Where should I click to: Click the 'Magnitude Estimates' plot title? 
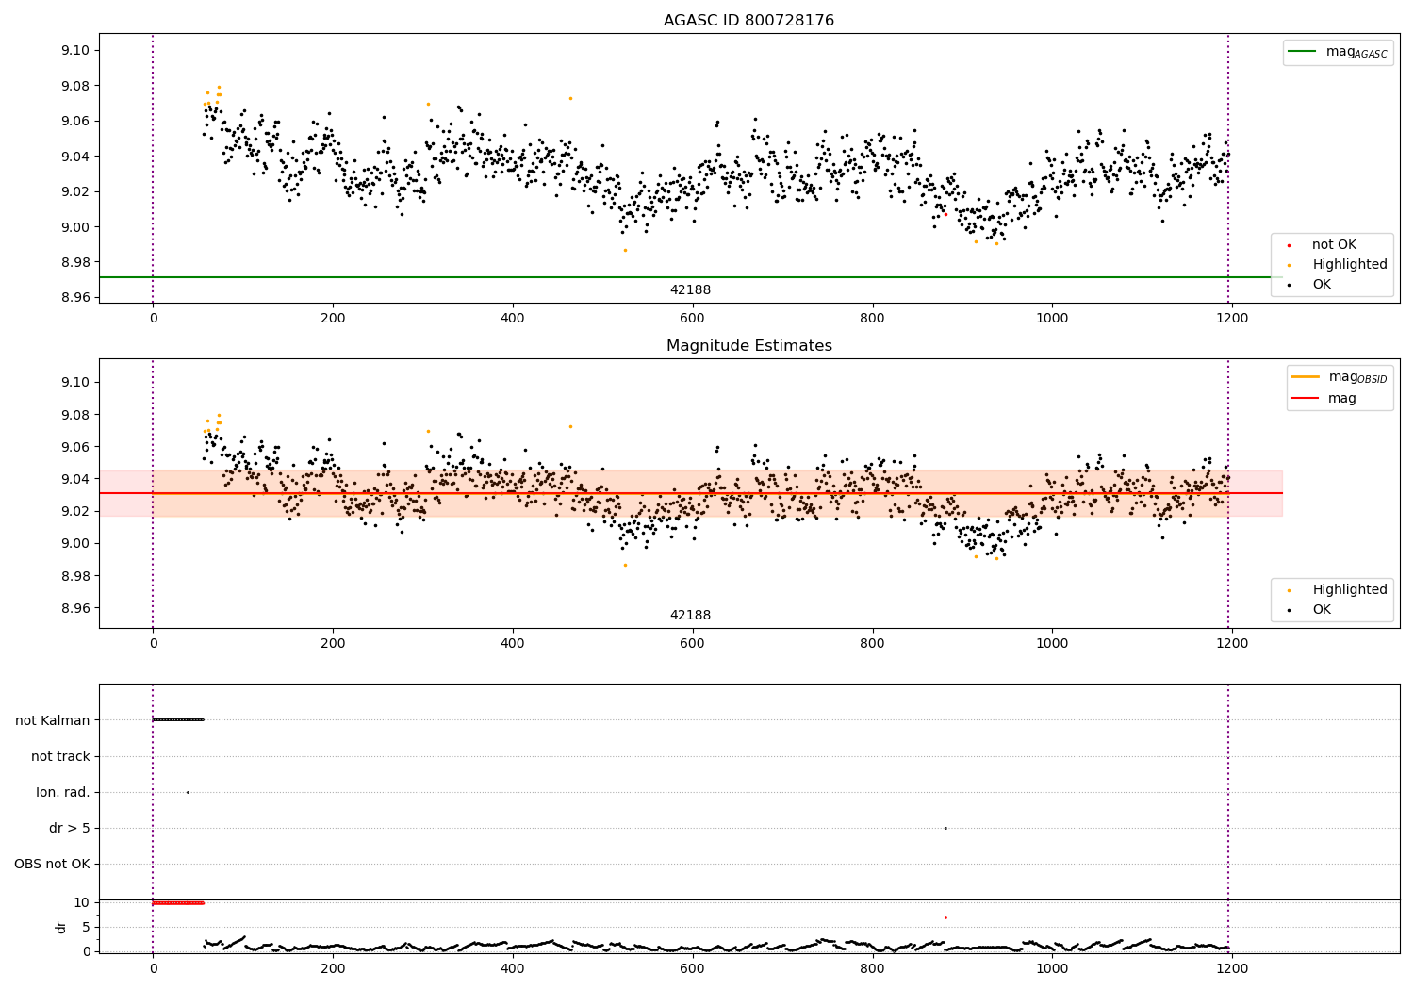tap(748, 346)
